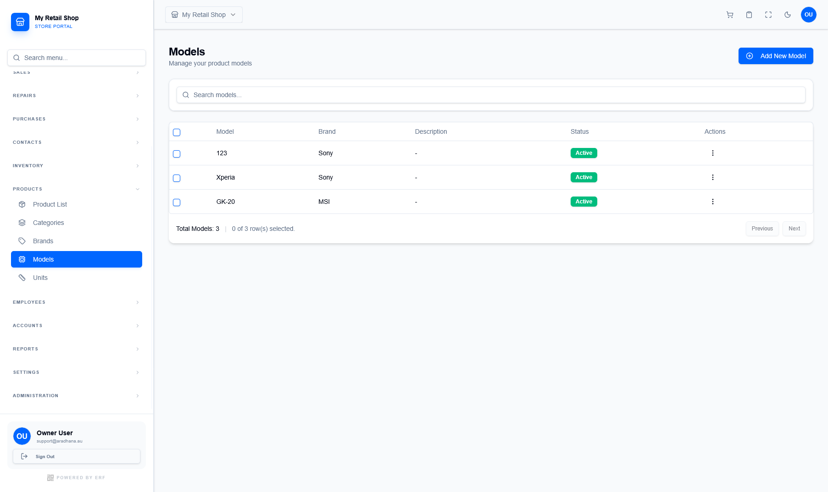Click the Active status badge for Xperia
Image resolution: width=828 pixels, height=492 pixels.
(x=584, y=177)
